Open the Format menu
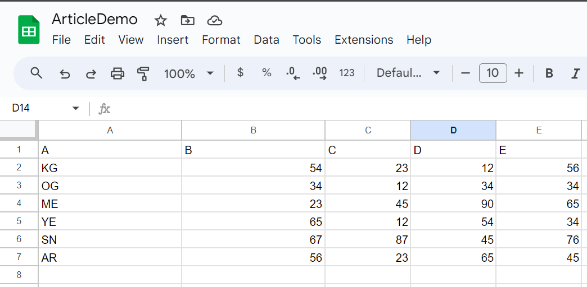The width and height of the screenshot is (587, 287). [x=221, y=40]
